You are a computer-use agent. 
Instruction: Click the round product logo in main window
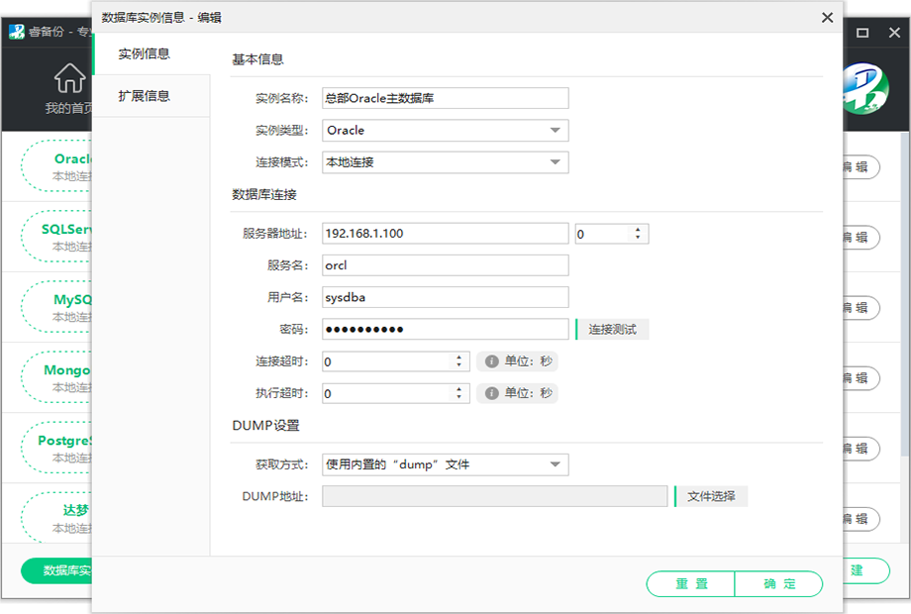tap(865, 88)
